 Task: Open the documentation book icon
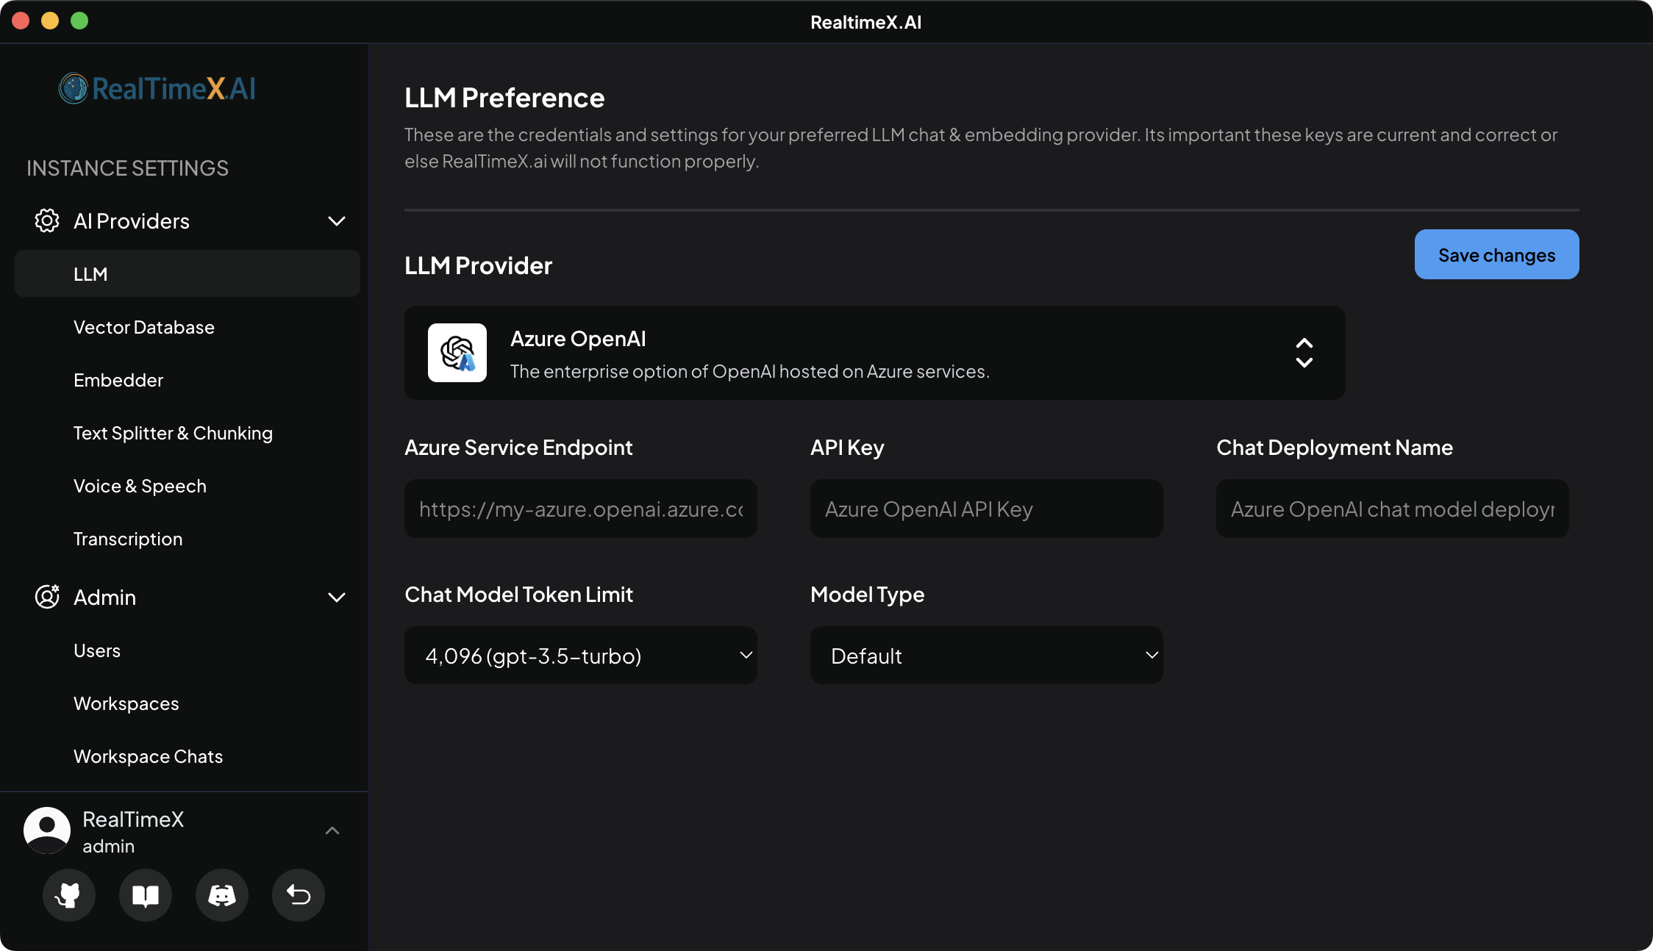tap(145, 895)
